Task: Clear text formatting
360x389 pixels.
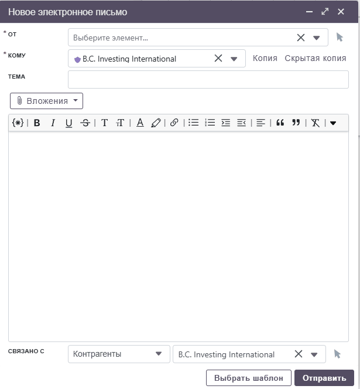Action: (x=315, y=123)
